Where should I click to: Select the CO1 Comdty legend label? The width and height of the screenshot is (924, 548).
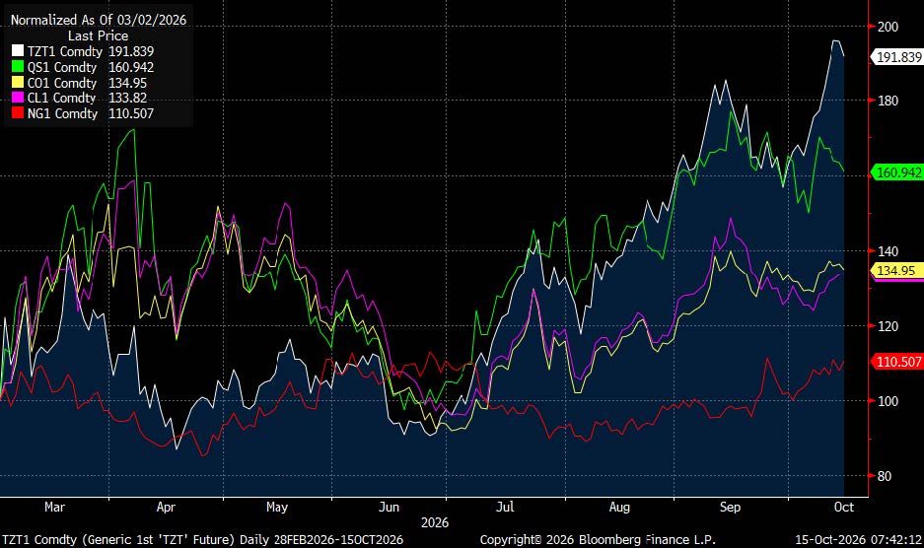62,83
